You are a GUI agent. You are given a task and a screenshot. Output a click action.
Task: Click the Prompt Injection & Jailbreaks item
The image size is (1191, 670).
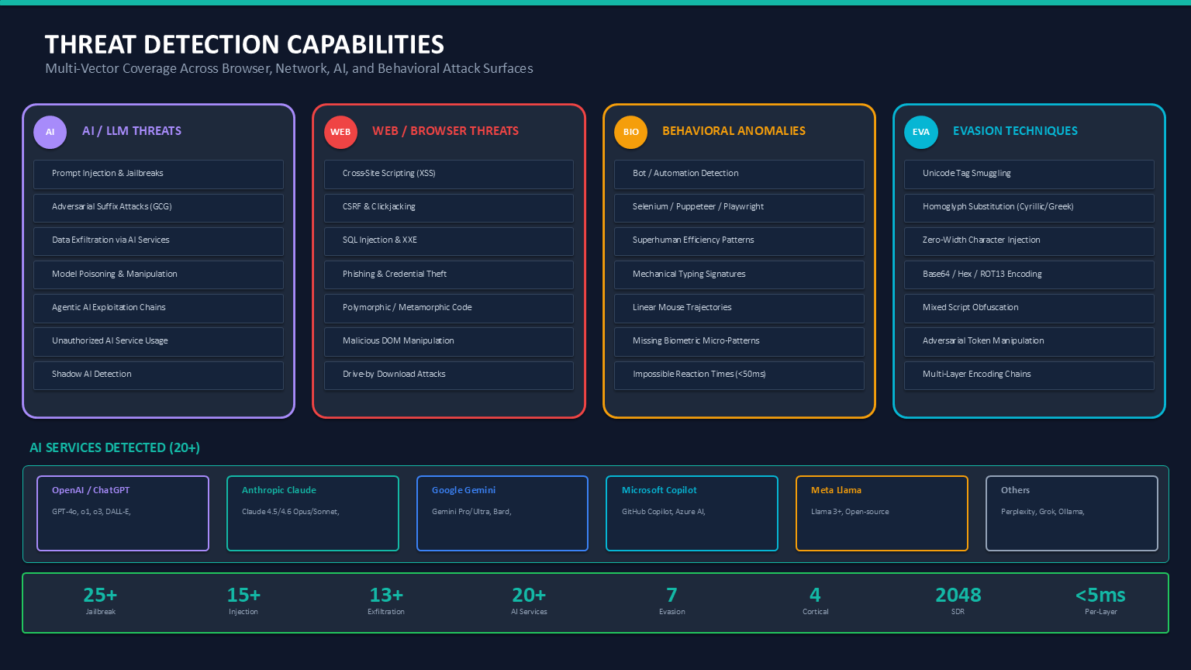tap(158, 174)
